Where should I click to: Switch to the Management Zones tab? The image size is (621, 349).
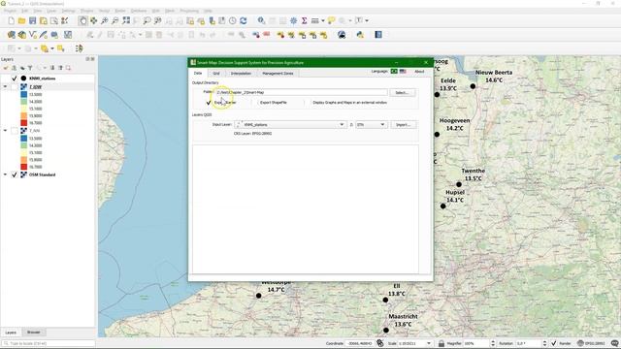(278, 74)
